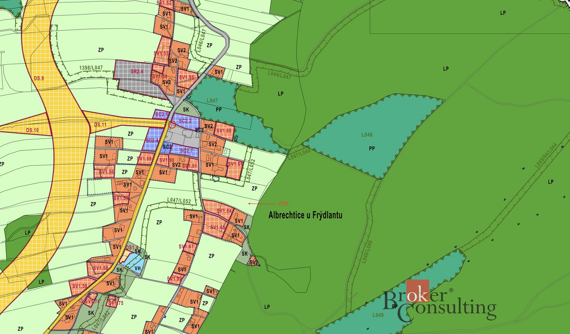Click the SV1.89 parcel label

click(x=144, y=159)
